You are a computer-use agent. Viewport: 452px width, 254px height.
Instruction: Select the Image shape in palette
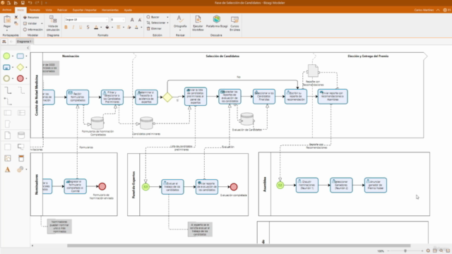(x=8, y=158)
